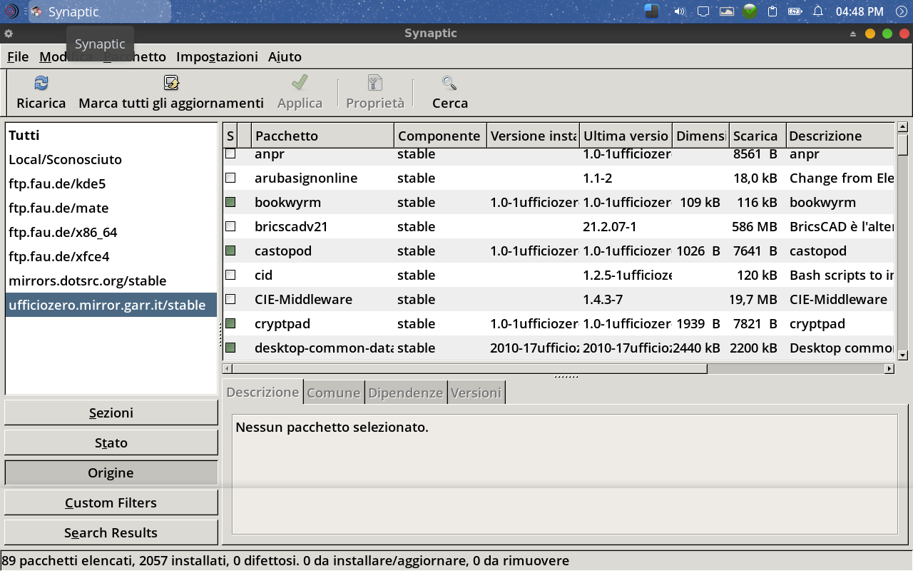
Task: Click the horizontal scrollbar under the package list
Action: (467, 369)
